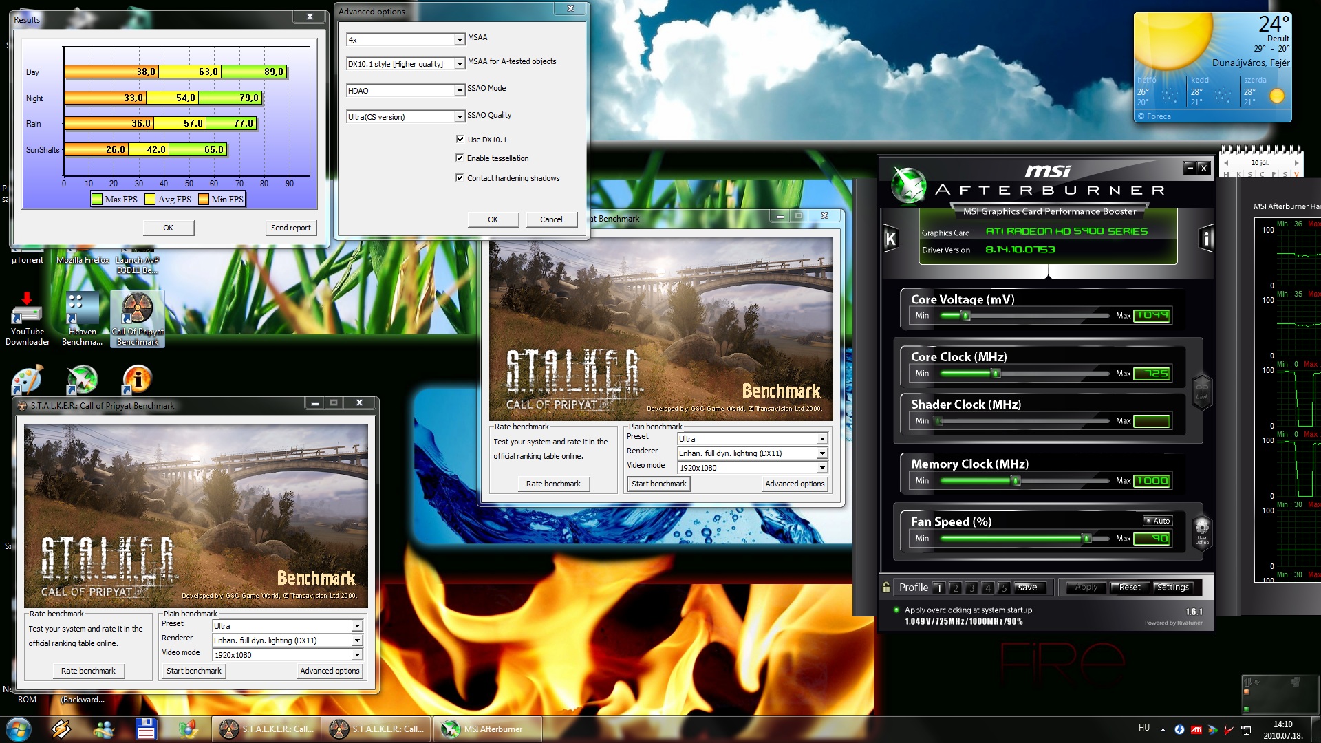Select Afterburner profile slot 1
Image resolution: width=1321 pixels, height=743 pixels.
[x=938, y=588]
